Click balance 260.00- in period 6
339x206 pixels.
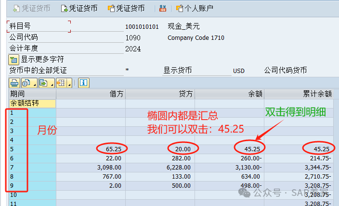pos(251,158)
